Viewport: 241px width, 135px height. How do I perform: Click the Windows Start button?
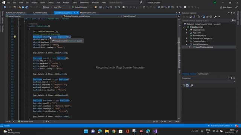[x=86, y=131]
